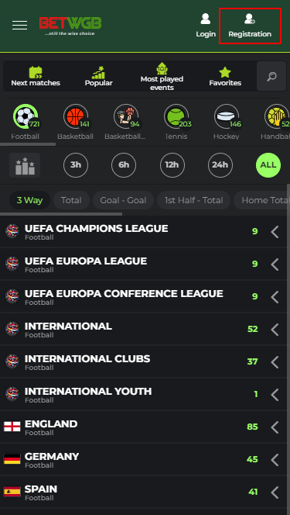The image size is (290, 515).
Task: Click the horizontal scrollbar under sports icons
Action: click(28, 143)
